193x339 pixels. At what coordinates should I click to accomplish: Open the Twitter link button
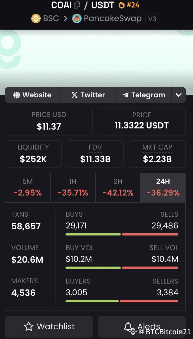coord(88,95)
